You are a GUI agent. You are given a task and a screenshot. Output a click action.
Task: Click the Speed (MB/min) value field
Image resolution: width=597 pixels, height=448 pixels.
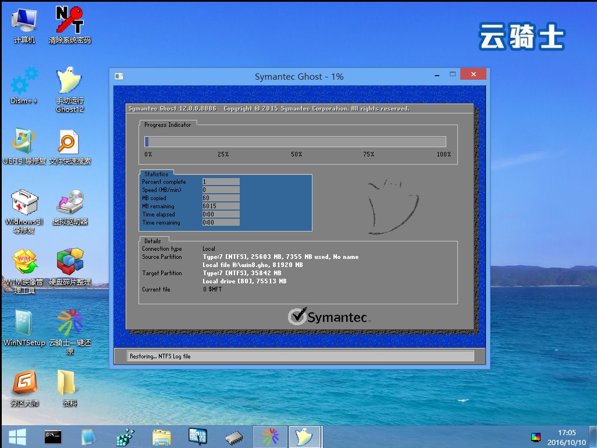tap(221, 190)
